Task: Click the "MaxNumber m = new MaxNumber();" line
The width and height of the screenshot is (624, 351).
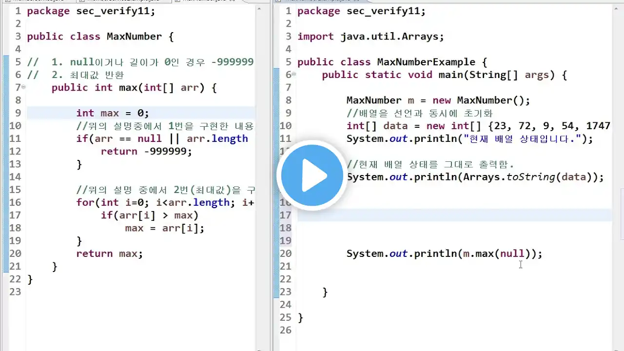Action: pos(438,100)
